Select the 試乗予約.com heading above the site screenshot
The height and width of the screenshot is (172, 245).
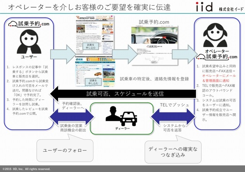tap(154, 22)
